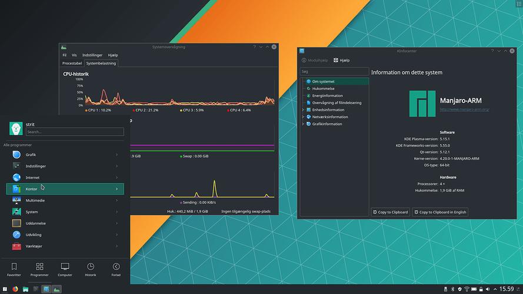Expand the Kontor row chevron arrow
The image size is (523, 294).
(116, 189)
